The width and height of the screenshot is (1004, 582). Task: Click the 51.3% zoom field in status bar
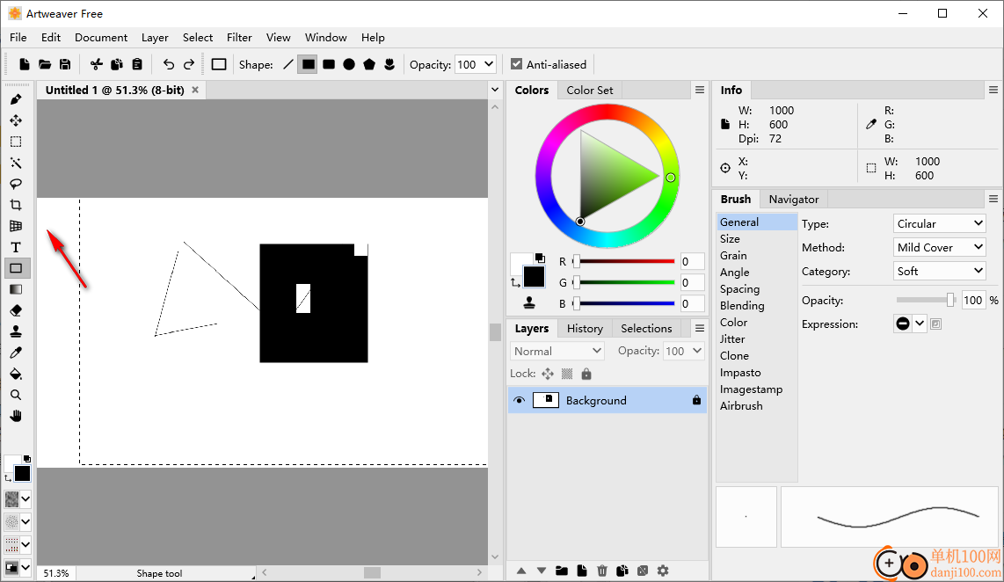(56, 573)
